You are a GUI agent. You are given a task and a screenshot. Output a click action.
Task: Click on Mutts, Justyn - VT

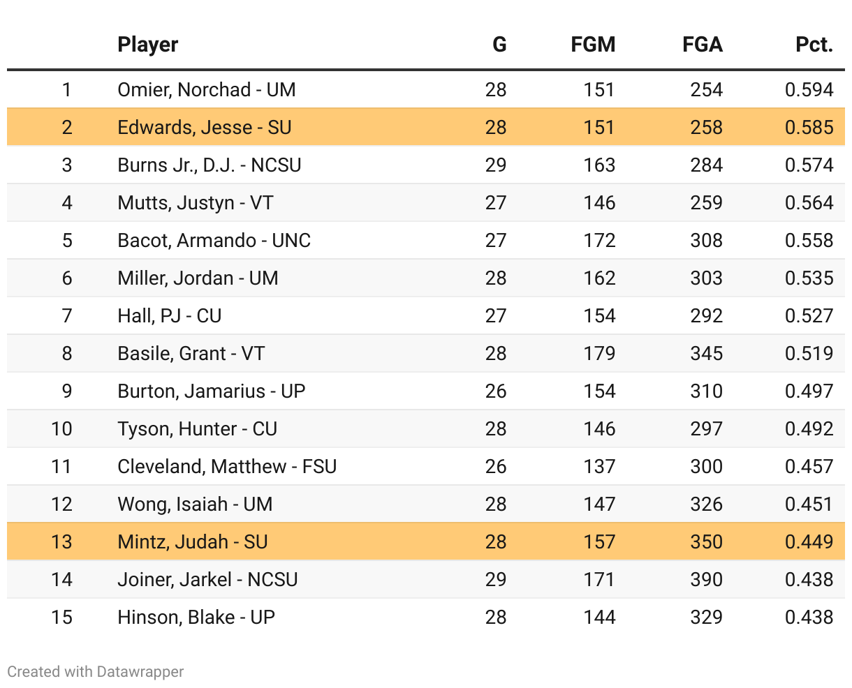pyautogui.click(x=196, y=203)
